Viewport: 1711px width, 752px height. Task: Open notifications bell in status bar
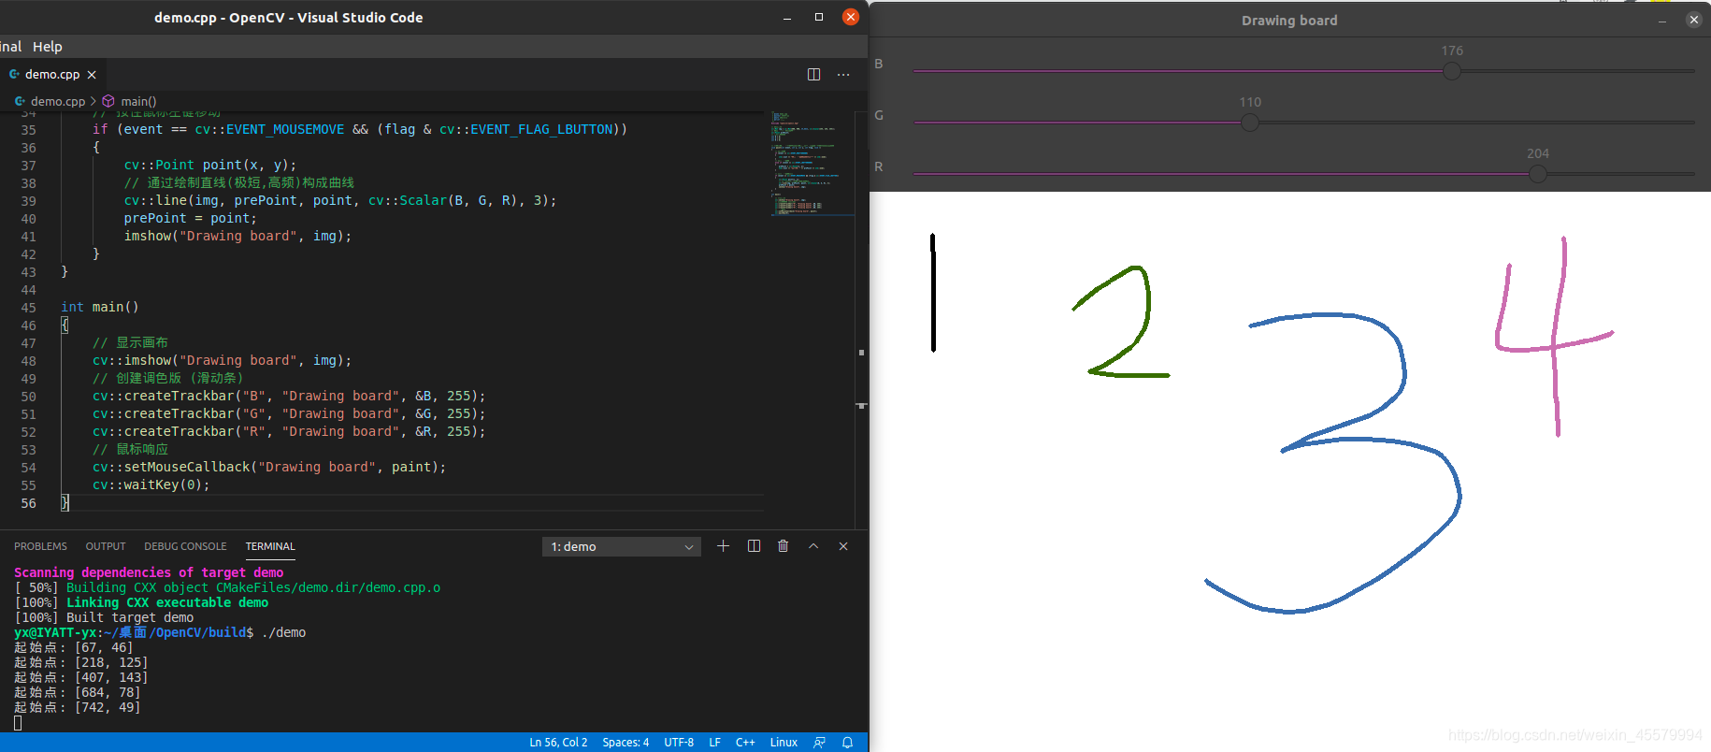(848, 743)
